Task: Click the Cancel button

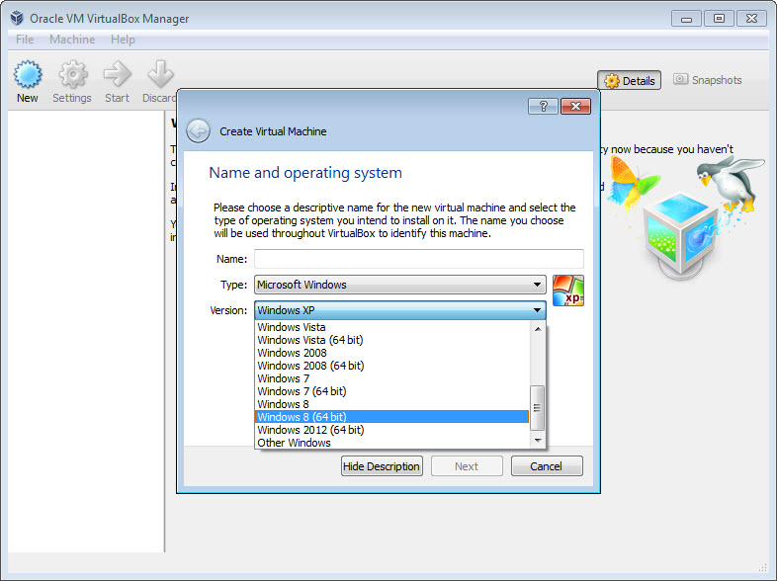Action: pyautogui.click(x=547, y=466)
